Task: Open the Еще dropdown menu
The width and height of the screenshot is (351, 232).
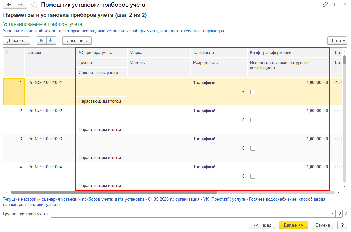Action: pyautogui.click(x=337, y=40)
